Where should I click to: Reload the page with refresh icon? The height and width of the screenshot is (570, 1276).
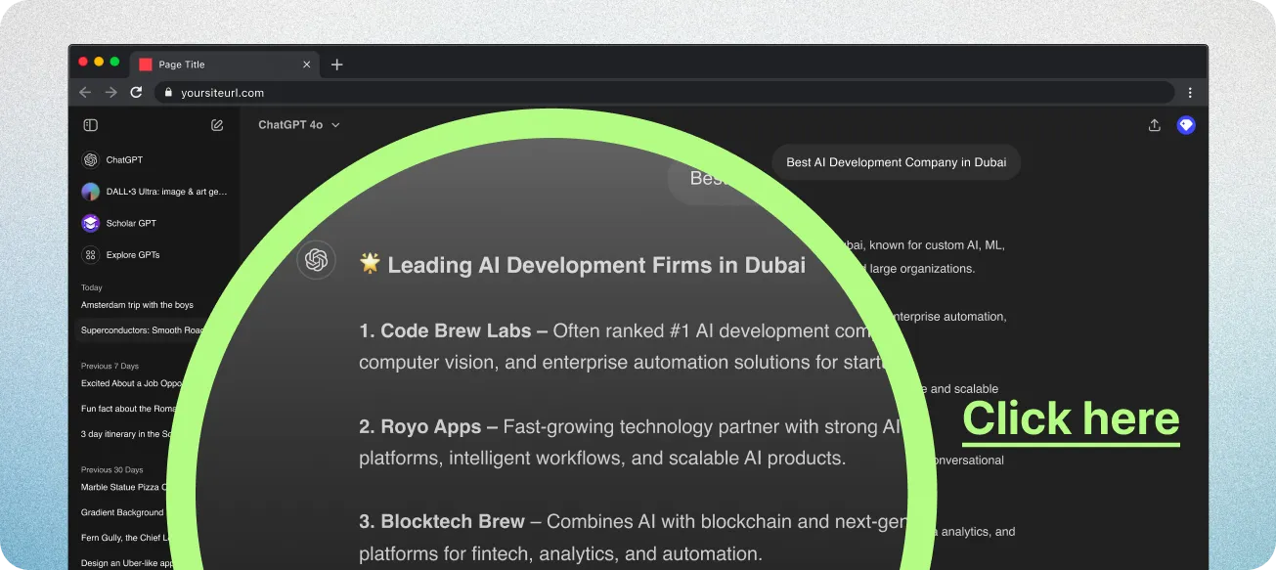coord(136,92)
